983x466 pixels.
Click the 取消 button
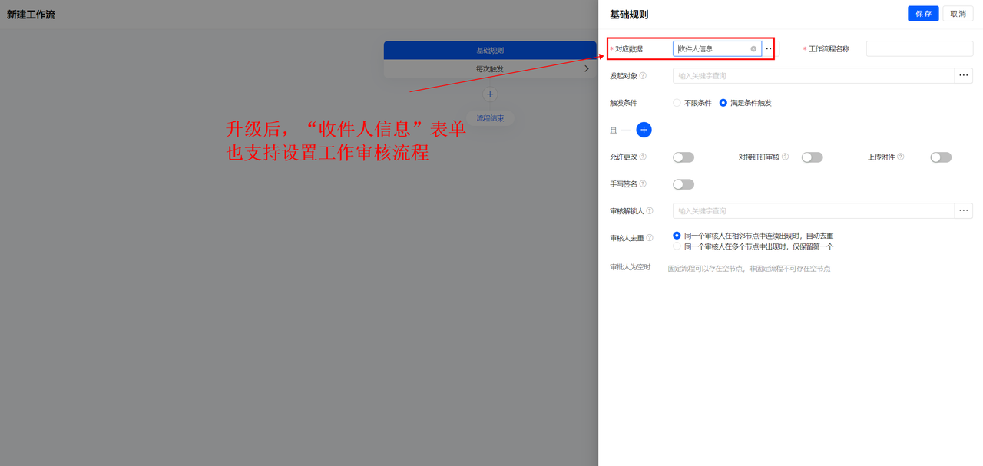click(x=958, y=14)
